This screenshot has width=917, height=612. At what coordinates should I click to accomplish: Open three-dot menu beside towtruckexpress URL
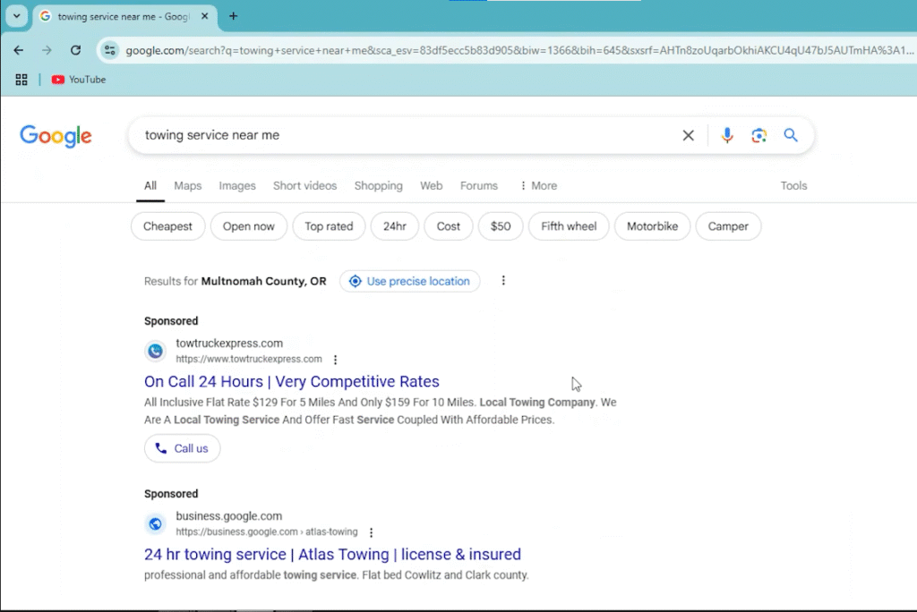(x=335, y=360)
